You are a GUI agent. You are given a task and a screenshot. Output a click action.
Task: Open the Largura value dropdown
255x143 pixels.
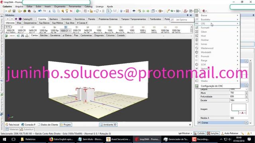tap(246, 89)
